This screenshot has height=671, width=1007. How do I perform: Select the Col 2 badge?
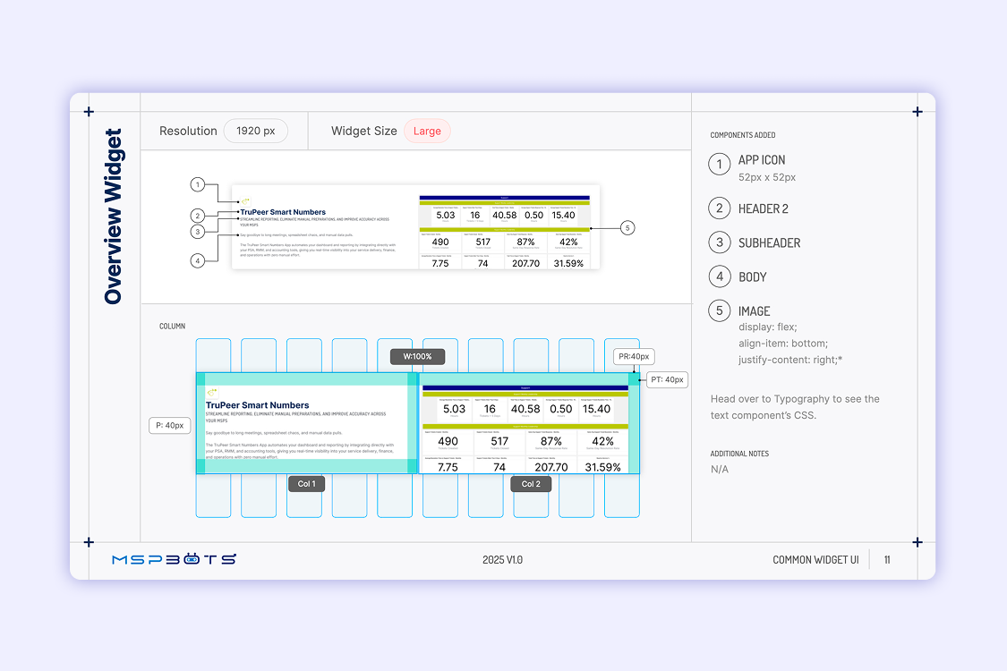pos(531,484)
